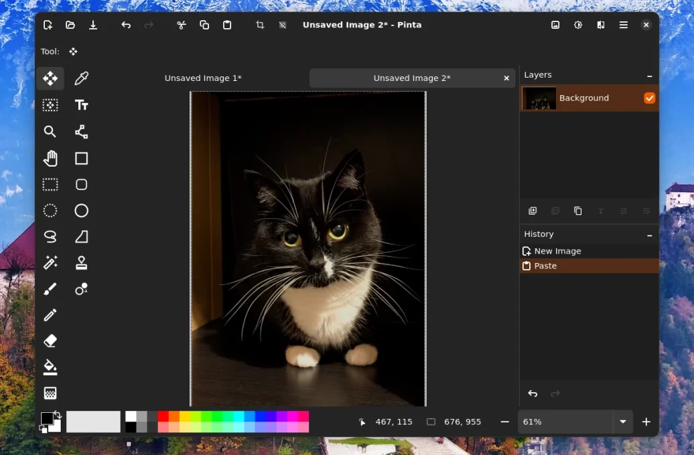Toggle Background layer visibility checkbox
This screenshot has width=694, height=455.
(649, 98)
